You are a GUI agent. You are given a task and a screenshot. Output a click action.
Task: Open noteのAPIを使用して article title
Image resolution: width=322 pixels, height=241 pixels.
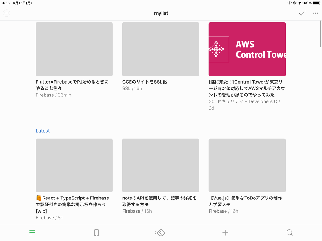159,201
